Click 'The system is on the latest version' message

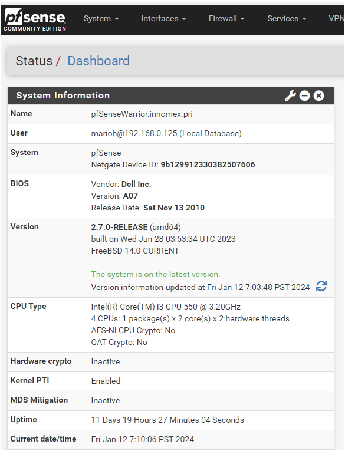tap(156, 274)
